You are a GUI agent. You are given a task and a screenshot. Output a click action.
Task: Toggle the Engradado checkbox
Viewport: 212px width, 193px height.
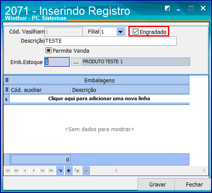pyautogui.click(x=135, y=31)
